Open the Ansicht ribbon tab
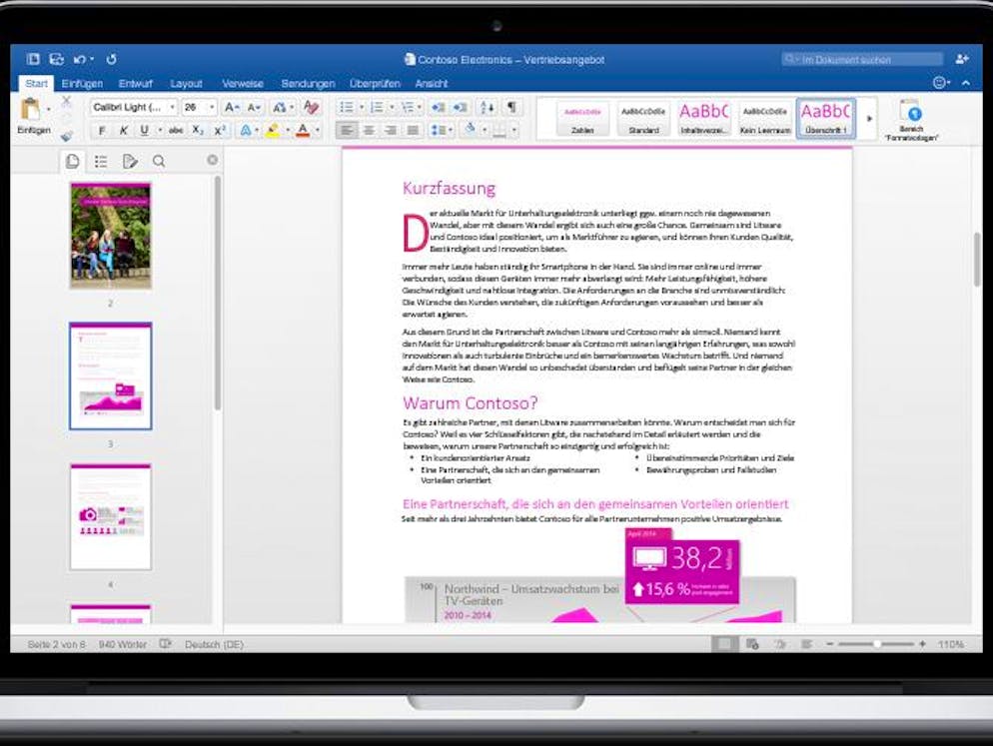This screenshot has width=993, height=746. pos(432,84)
